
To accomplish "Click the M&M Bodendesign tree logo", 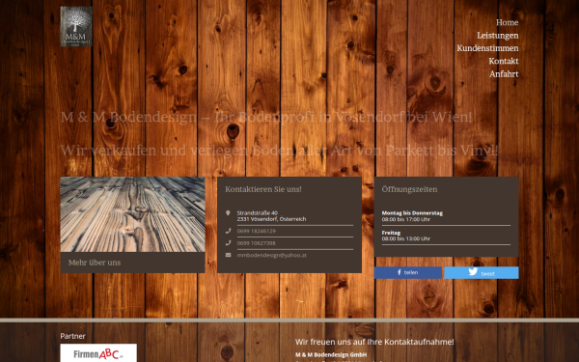I will pyautogui.click(x=76, y=26).
